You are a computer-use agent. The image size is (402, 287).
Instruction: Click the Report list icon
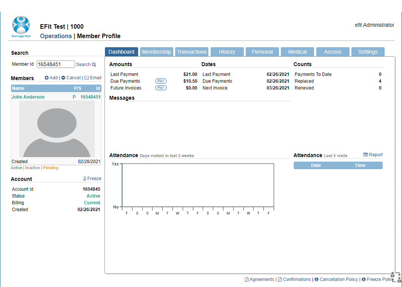(365, 155)
